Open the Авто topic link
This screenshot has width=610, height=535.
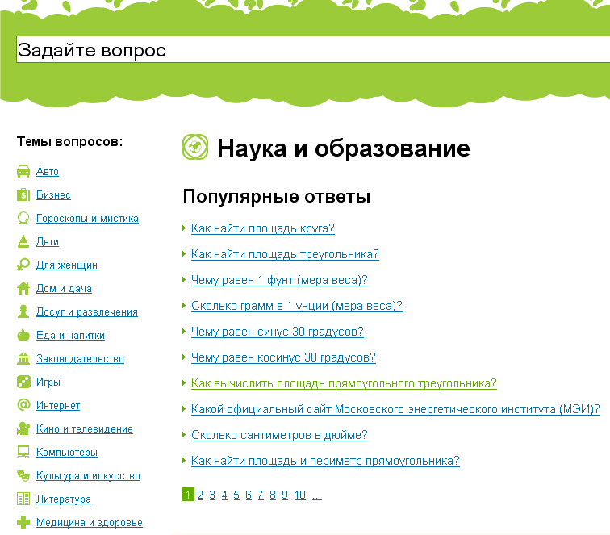(48, 172)
